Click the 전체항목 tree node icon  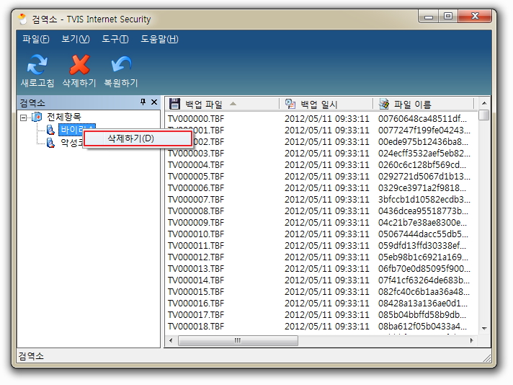pyautogui.click(x=37, y=117)
